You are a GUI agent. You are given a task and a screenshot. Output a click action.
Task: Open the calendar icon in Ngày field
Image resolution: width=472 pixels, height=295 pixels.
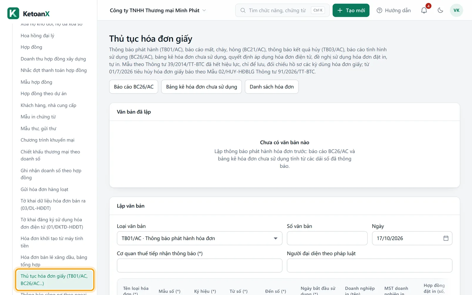click(x=446, y=238)
